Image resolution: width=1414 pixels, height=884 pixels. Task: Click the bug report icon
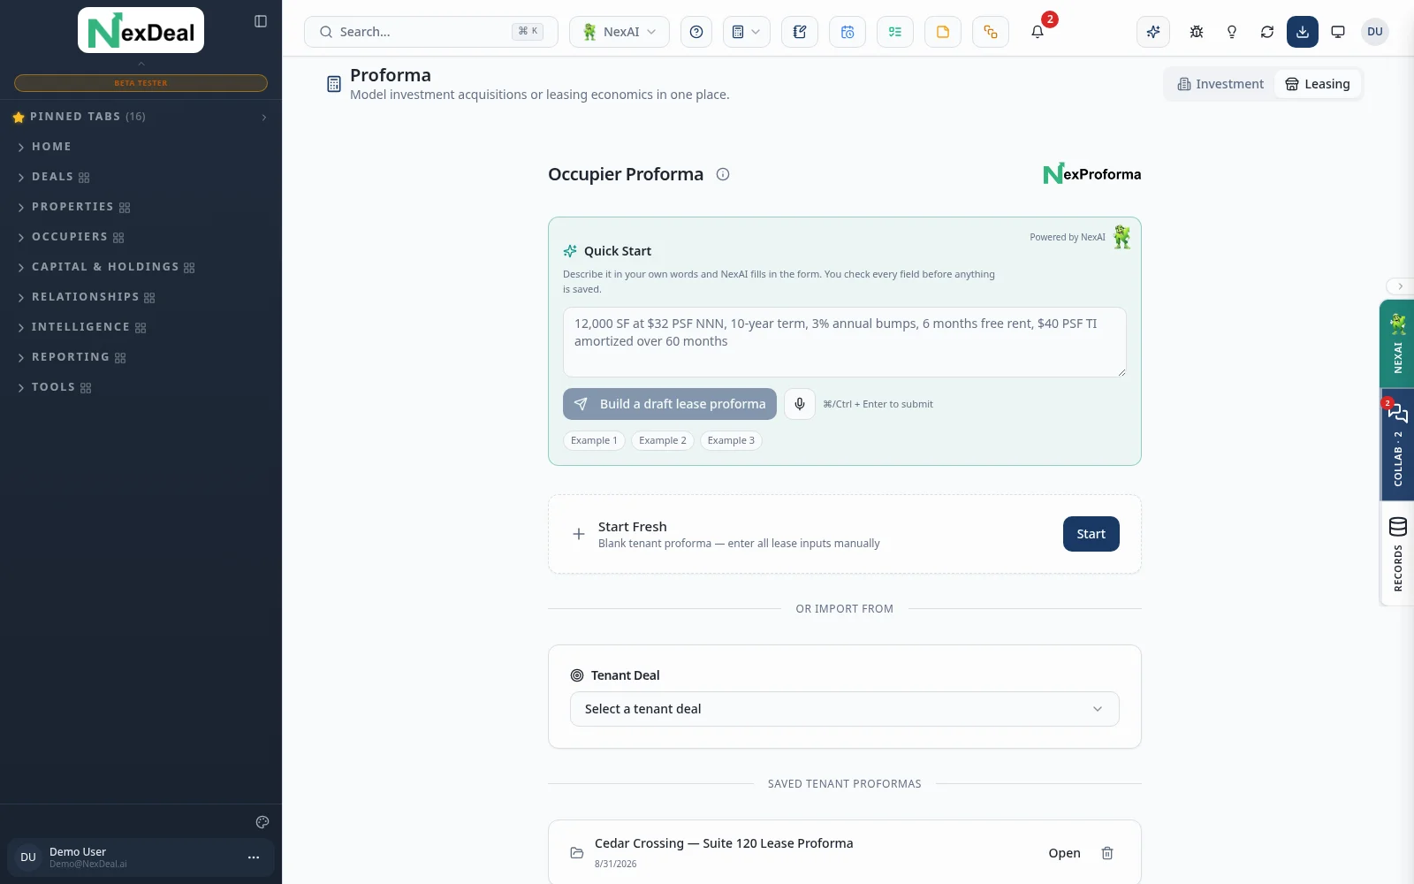point(1197,32)
